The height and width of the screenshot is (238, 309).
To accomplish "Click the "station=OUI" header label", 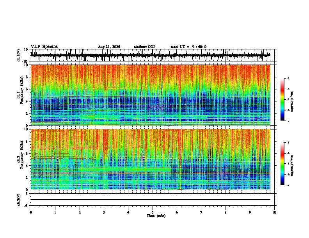I will [144, 47].
